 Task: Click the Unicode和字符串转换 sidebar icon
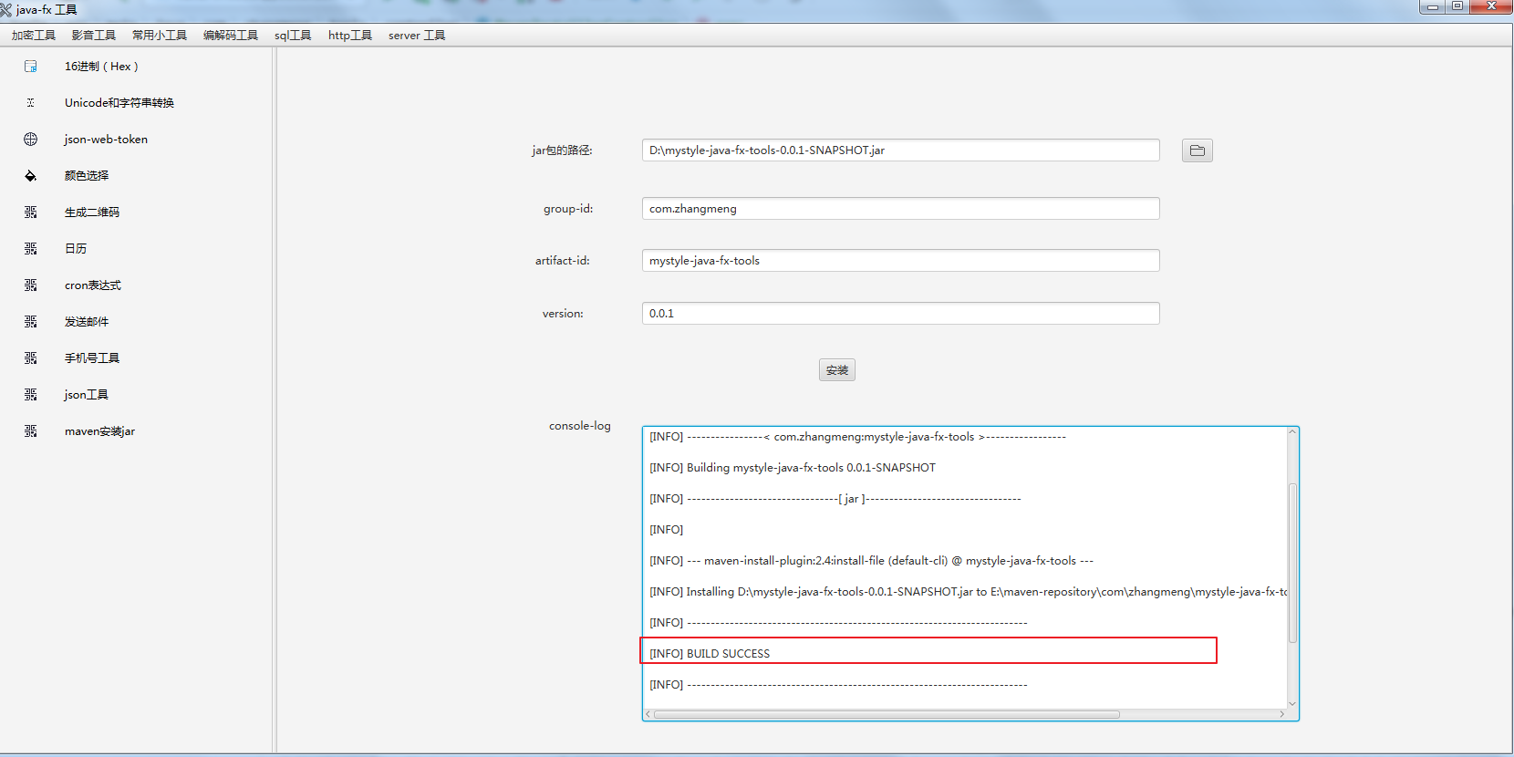click(x=31, y=103)
